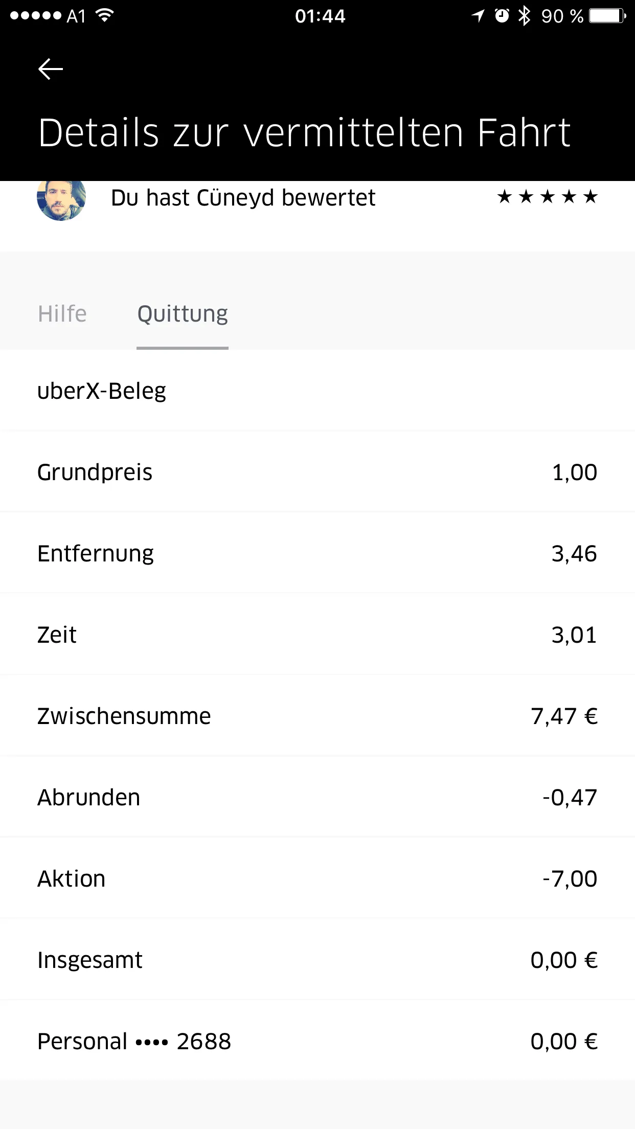Tap the cellular signal strength dots
This screenshot has height=1129, width=635.
(x=36, y=16)
